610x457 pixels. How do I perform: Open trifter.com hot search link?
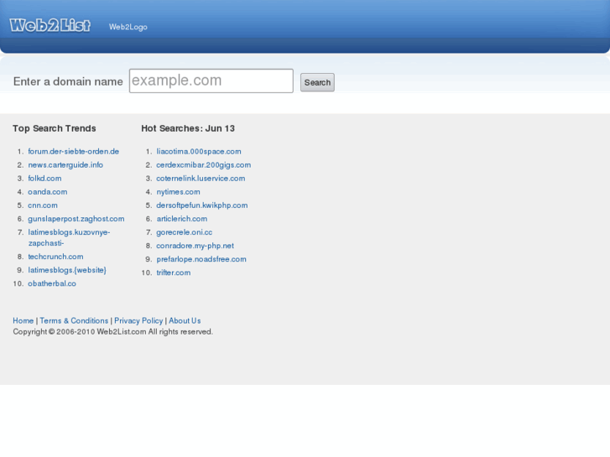click(x=174, y=273)
